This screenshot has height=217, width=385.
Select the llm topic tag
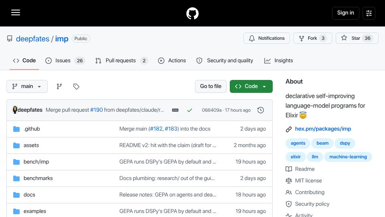(x=315, y=157)
